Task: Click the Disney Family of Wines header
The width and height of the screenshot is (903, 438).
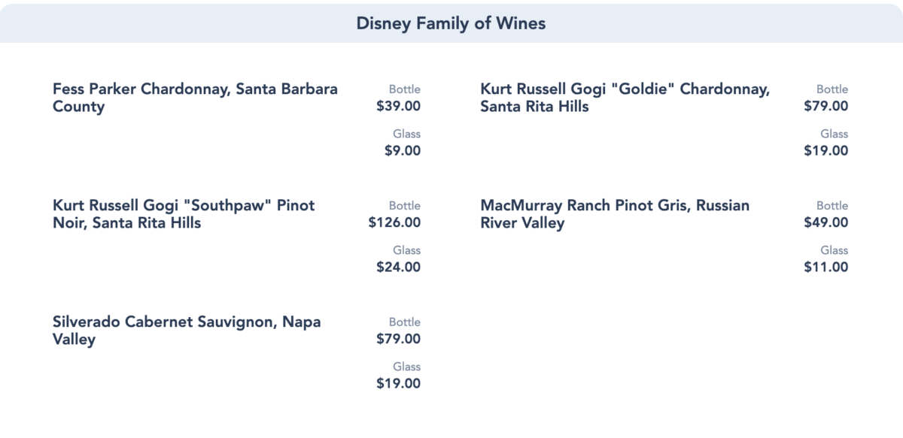Action: [451, 23]
